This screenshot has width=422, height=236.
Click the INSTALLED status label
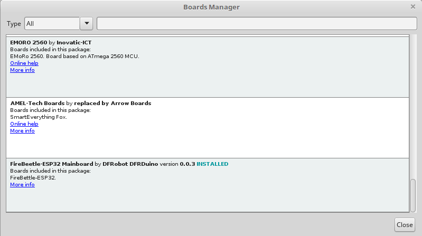212,164
